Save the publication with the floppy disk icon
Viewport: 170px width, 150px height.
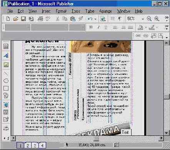[23, 19]
